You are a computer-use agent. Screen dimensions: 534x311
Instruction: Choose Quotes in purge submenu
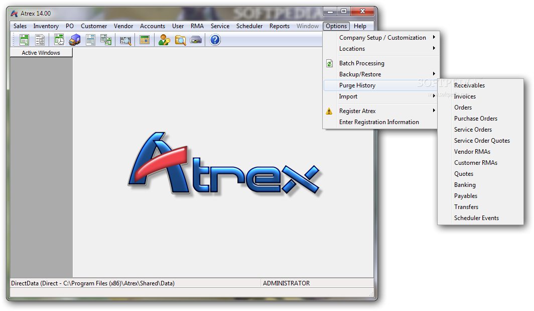tap(480, 174)
